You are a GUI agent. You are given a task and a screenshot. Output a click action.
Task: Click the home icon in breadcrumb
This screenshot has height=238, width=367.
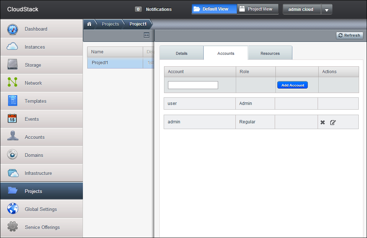[x=89, y=24]
